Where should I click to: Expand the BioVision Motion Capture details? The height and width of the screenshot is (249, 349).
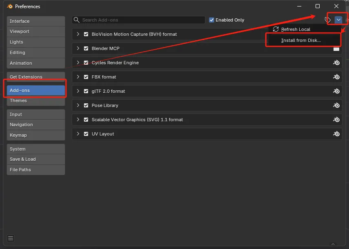pos(78,34)
